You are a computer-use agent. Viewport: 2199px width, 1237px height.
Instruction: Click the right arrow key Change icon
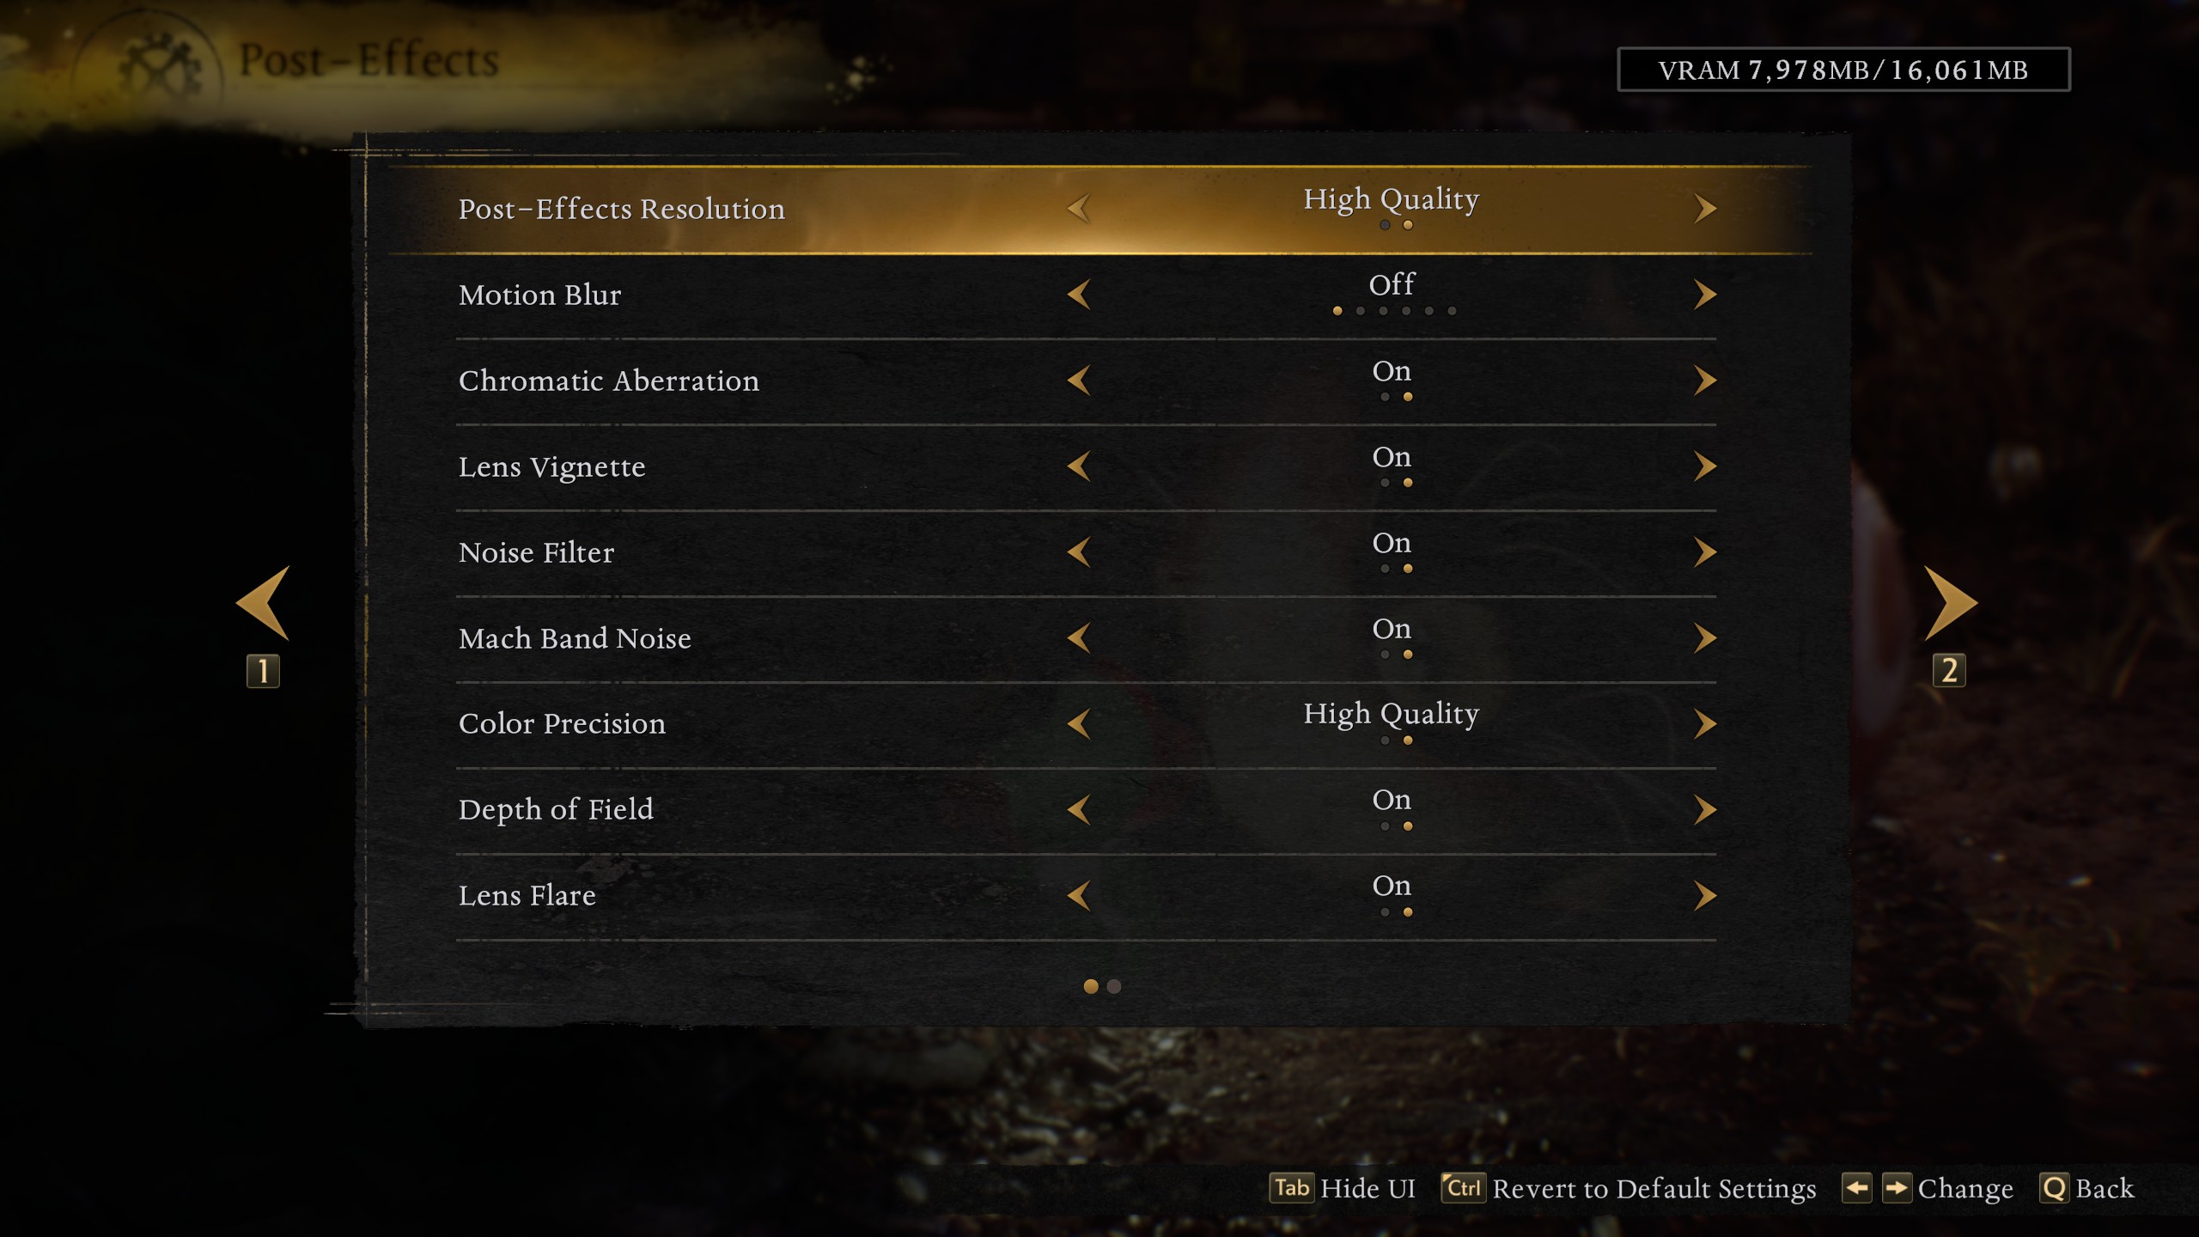point(1896,1188)
